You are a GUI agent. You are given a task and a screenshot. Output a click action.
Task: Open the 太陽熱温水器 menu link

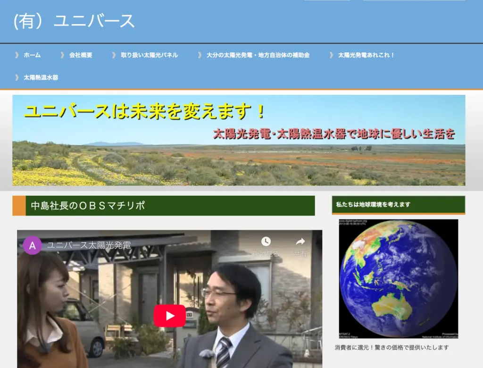(x=41, y=77)
